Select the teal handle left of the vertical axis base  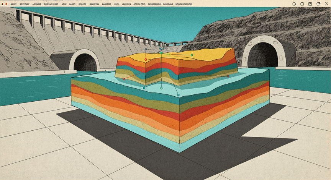144,88
